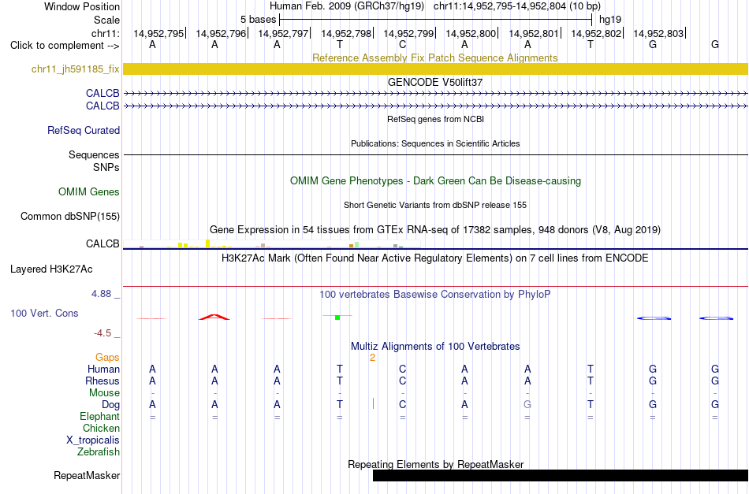This screenshot has width=749, height=494.
Task: Click position label 14,952,795
Action: (158, 33)
